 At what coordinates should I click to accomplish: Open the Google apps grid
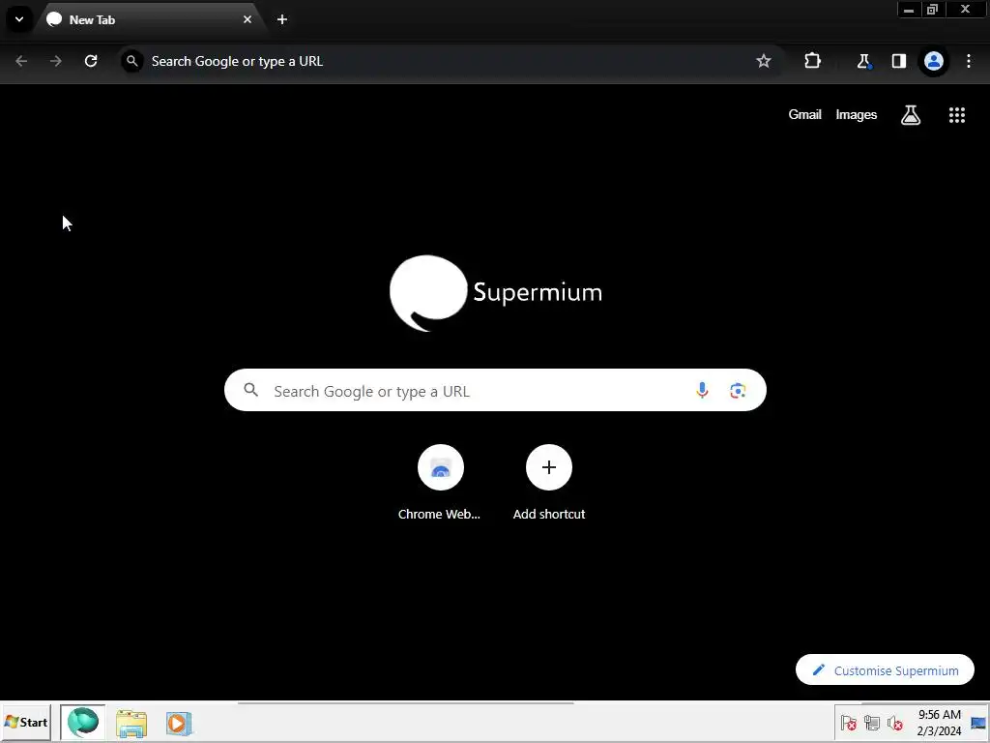[956, 115]
